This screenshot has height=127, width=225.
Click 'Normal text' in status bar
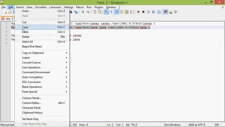(7, 125)
